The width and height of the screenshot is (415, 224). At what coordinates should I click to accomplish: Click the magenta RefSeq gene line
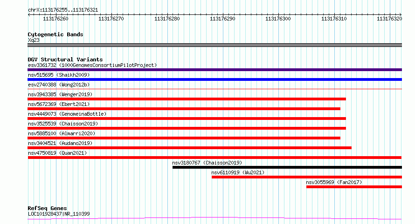point(214,218)
